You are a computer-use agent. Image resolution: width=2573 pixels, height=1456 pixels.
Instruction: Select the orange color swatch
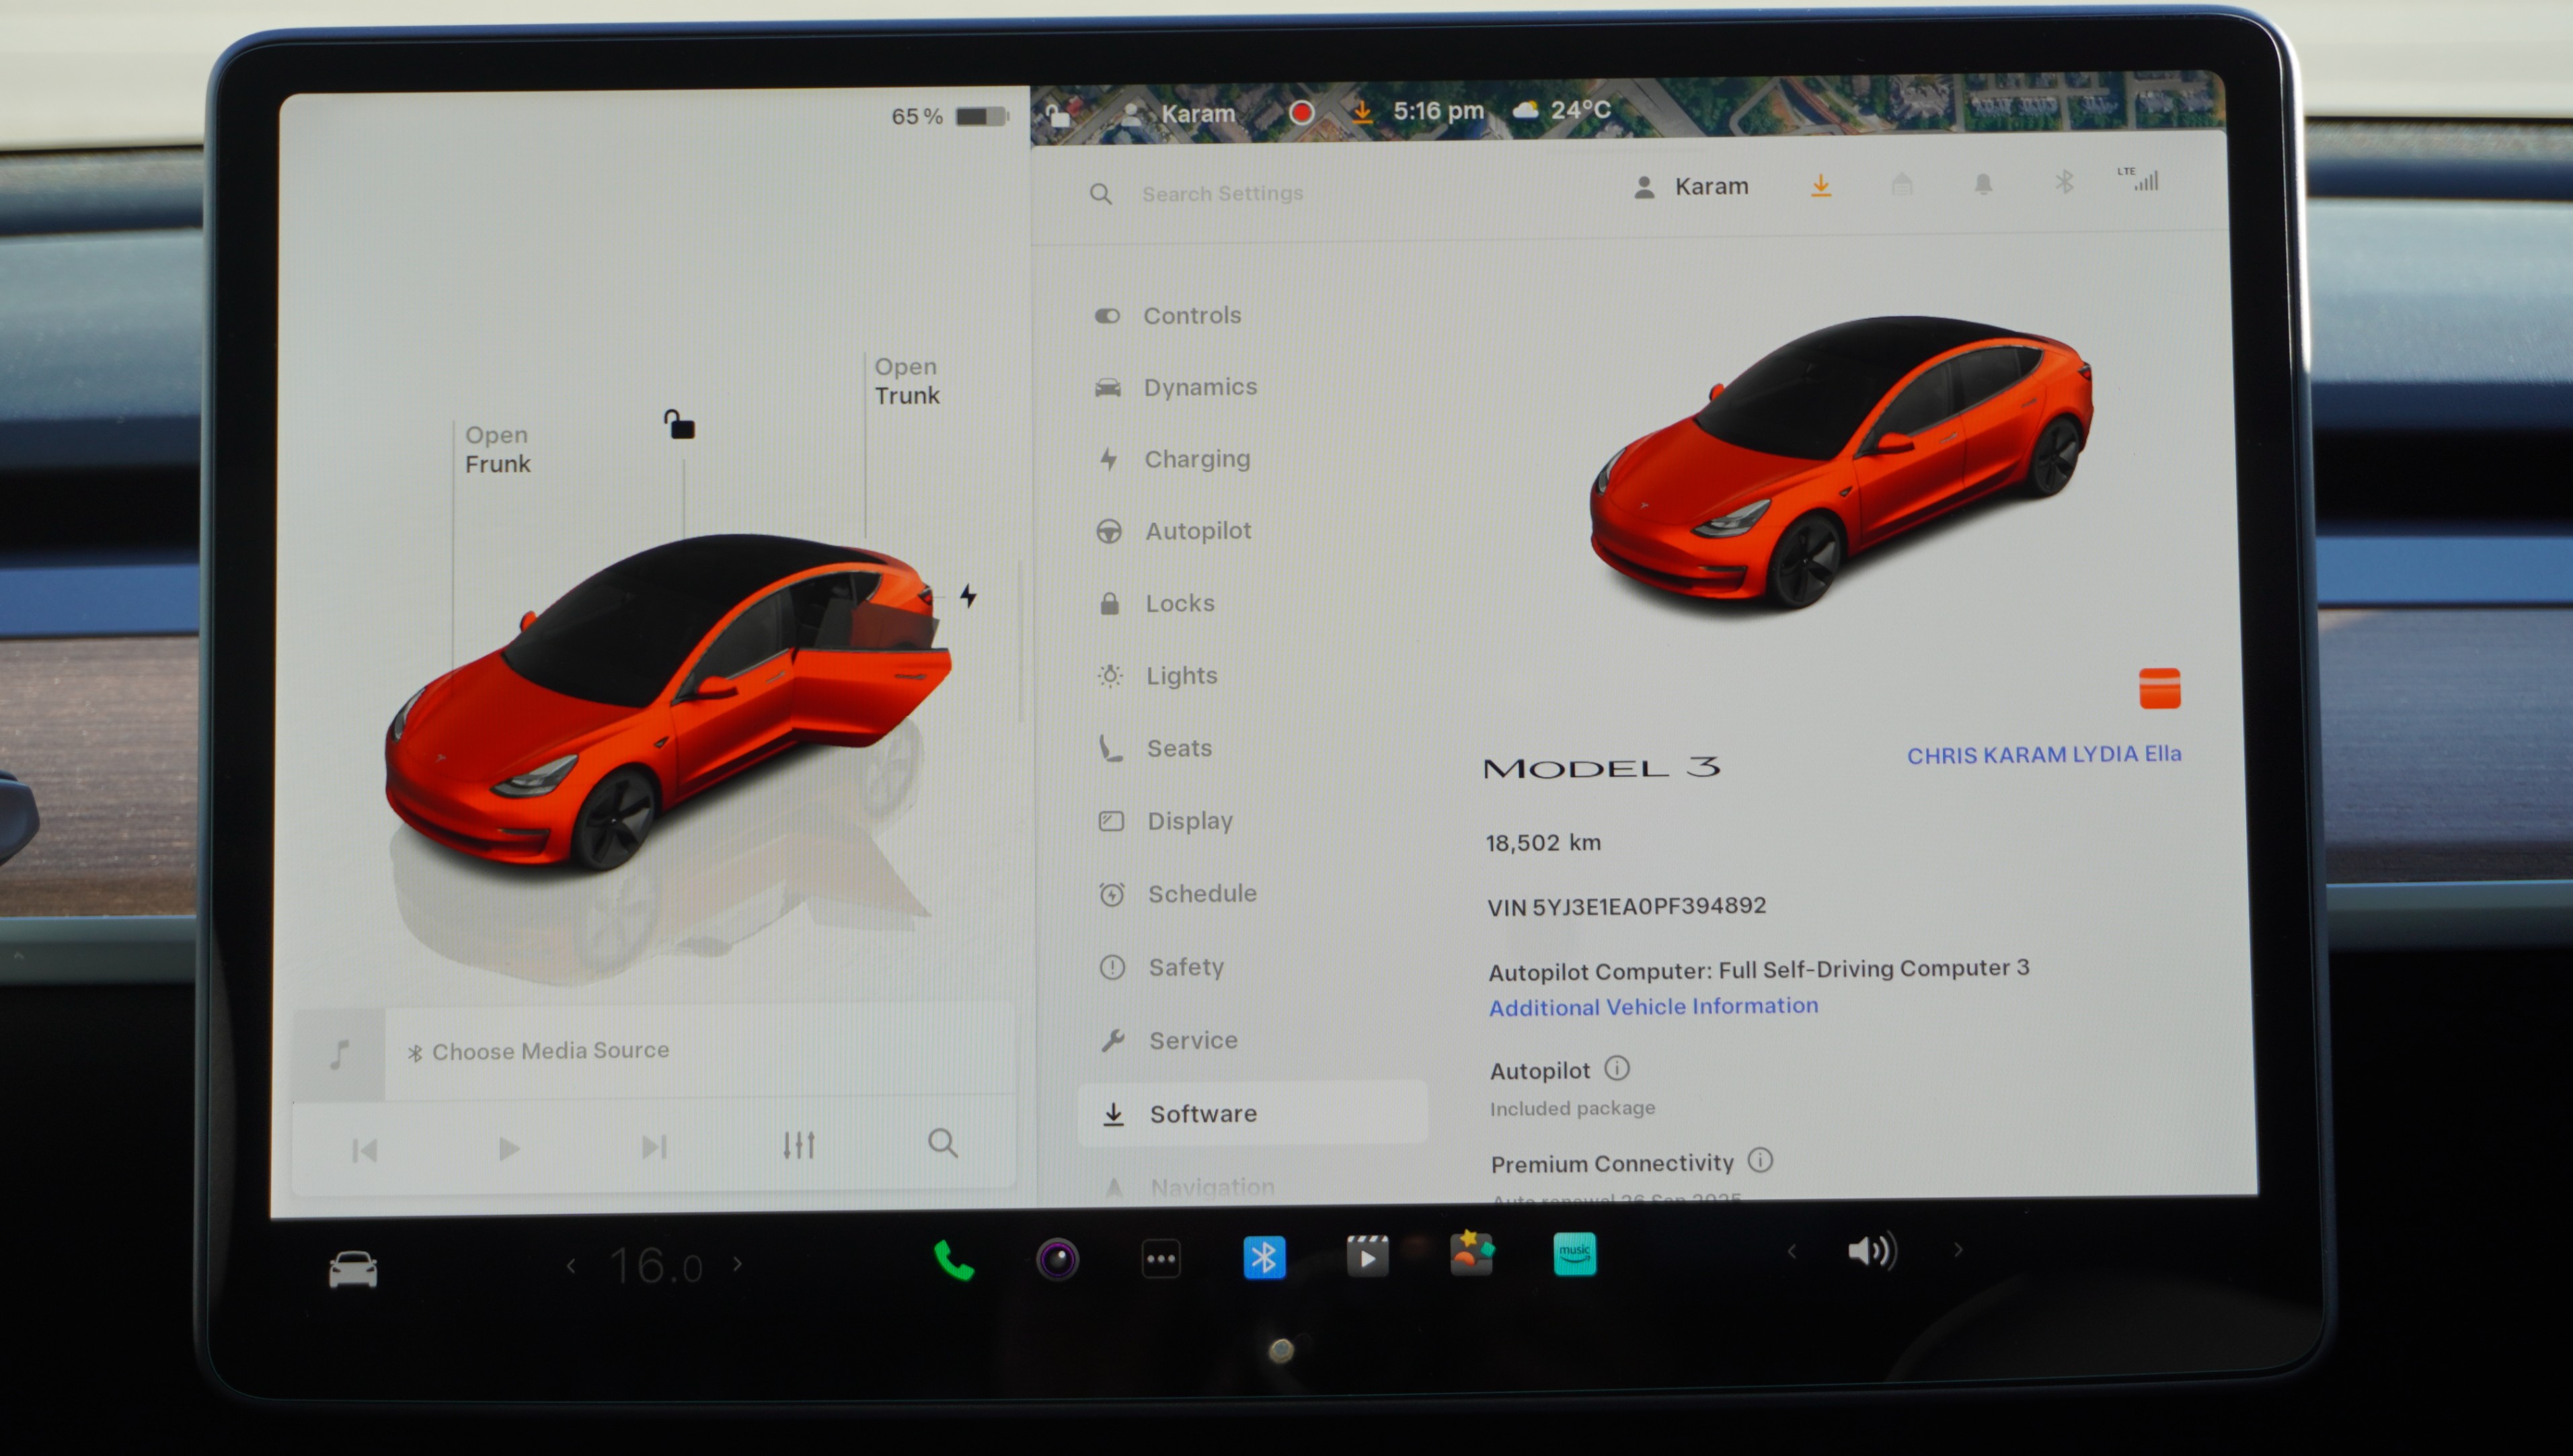click(x=2159, y=688)
